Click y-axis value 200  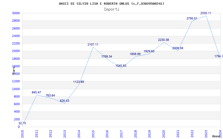click(x=17, y=119)
